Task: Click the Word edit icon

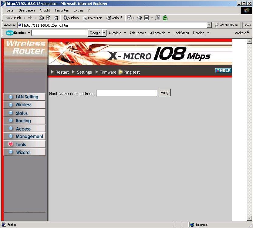Action: point(147,18)
